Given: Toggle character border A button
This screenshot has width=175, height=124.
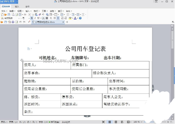Looking at the screenshot, I should tap(43, 18).
